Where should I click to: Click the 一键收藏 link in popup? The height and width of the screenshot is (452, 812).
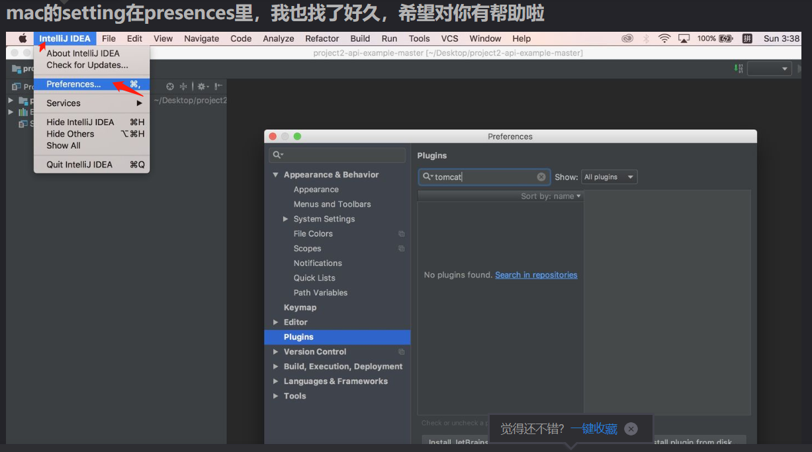click(x=594, y=429)
